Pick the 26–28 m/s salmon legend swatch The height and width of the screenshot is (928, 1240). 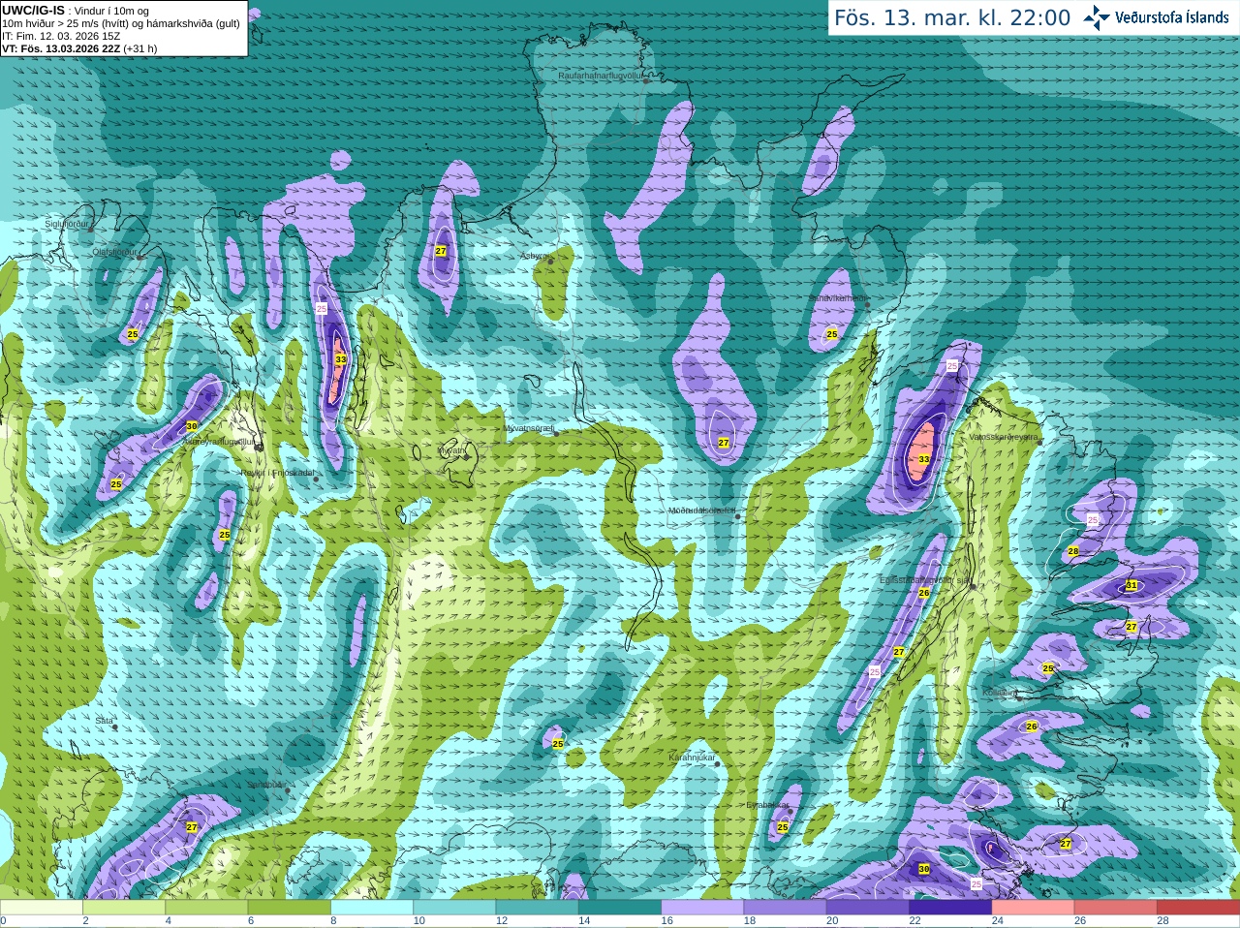(1116, 908)
